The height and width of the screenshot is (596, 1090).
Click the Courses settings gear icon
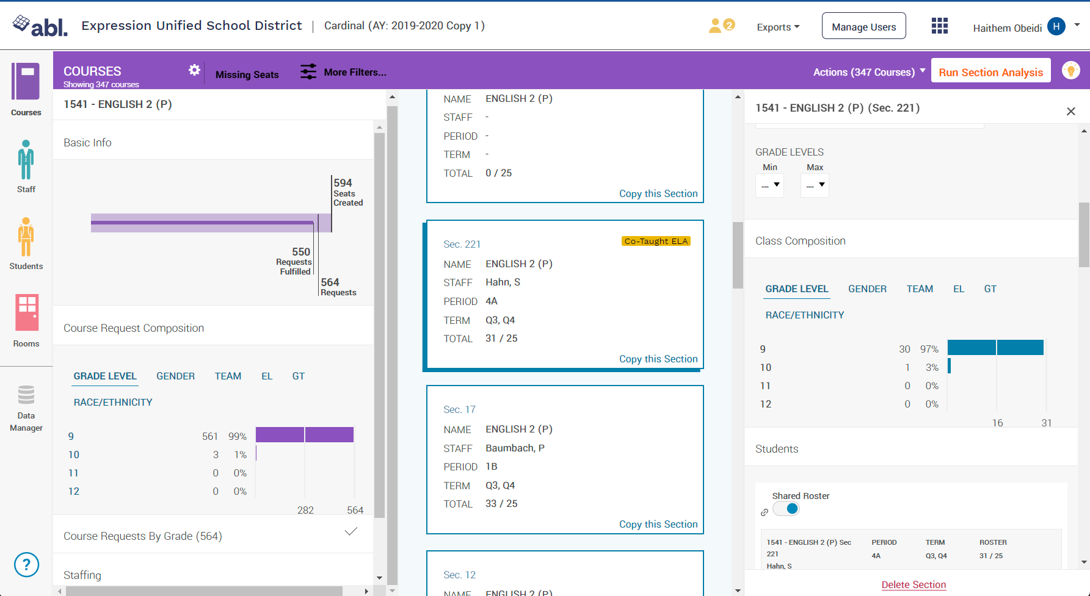tap(194, 70)
